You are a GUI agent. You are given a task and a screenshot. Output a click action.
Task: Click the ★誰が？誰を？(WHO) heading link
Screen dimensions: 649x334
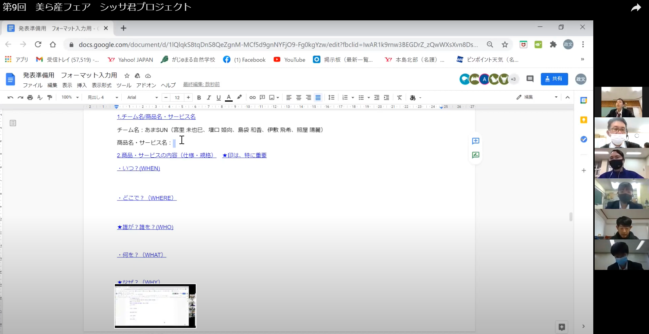coord(145,227)
